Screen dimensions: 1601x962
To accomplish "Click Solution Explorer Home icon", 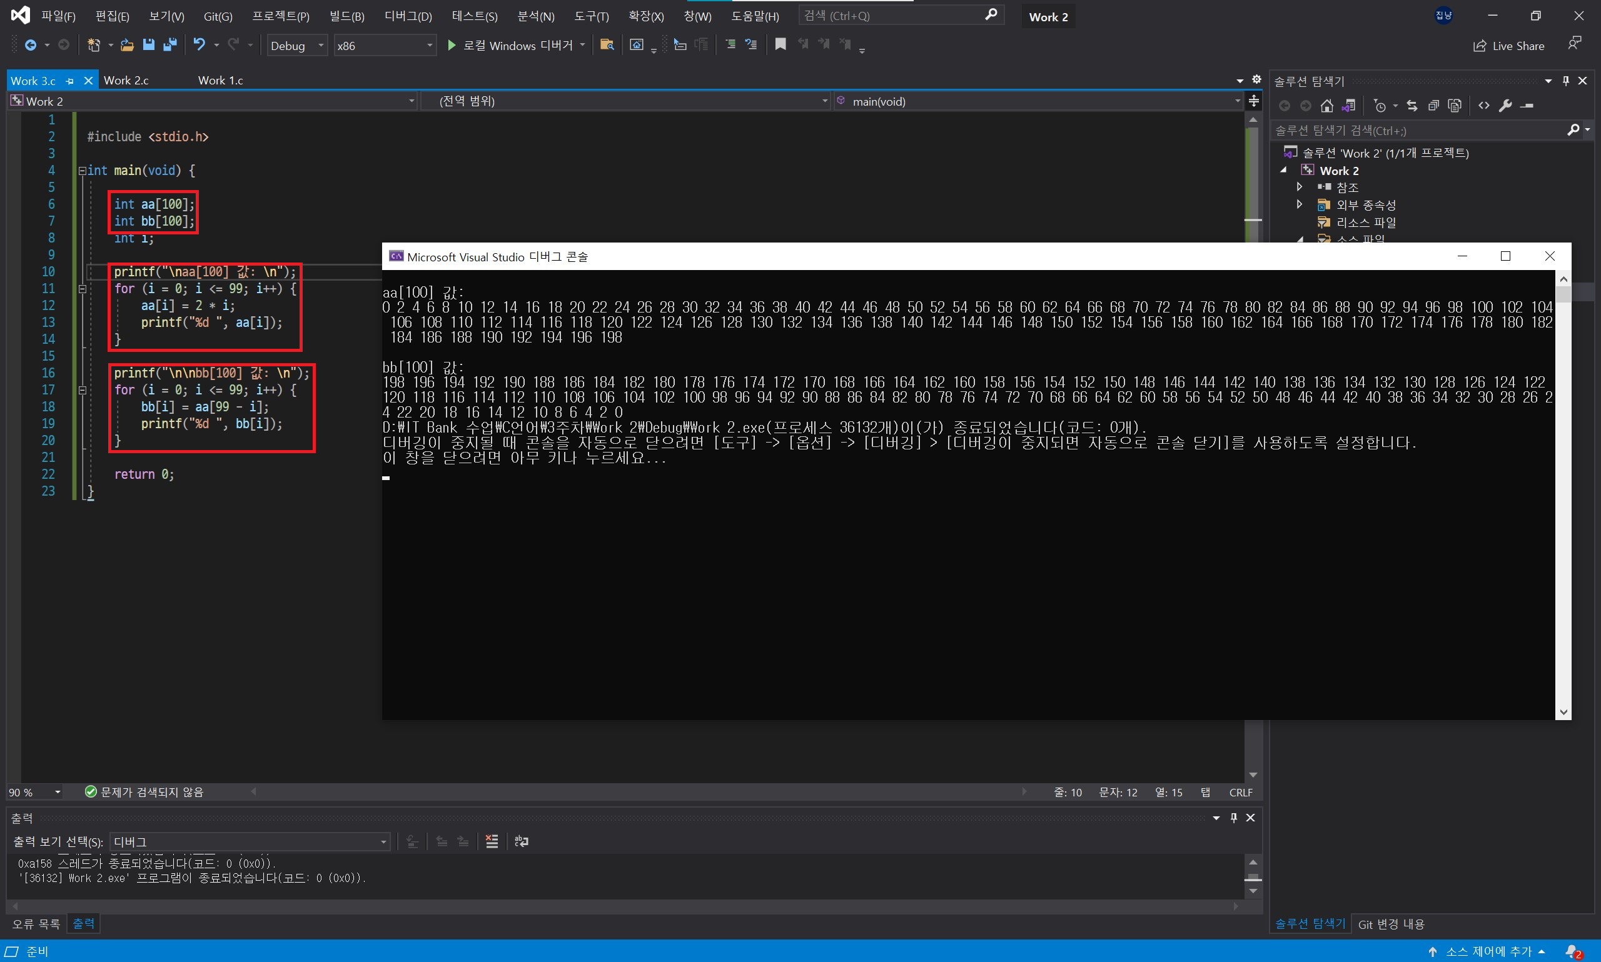I will coord(1326,106).
